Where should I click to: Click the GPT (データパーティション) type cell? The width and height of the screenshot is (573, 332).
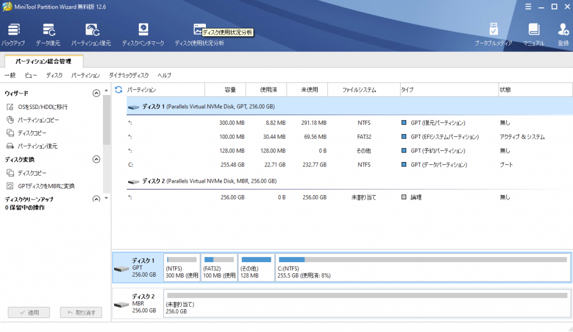click(x=434, y=164)
